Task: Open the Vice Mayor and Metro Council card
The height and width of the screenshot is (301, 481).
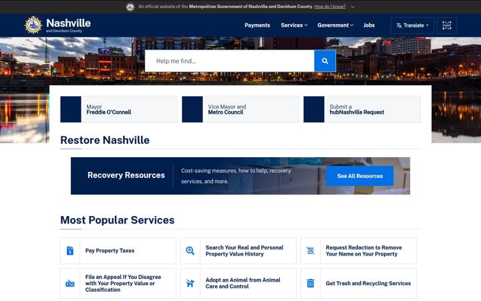Action: 240,109
